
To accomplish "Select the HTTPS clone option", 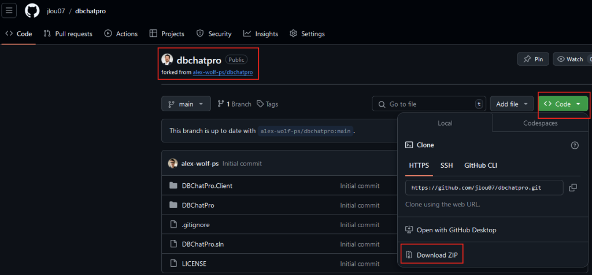I will (419, 166).
